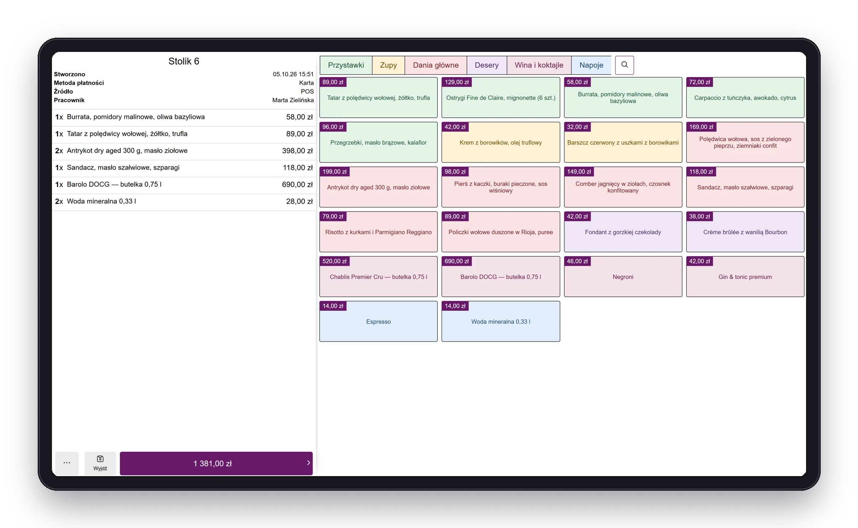
Task: Add Crème brûlée z wanilią Bourbon
Action: click(745, 232)
